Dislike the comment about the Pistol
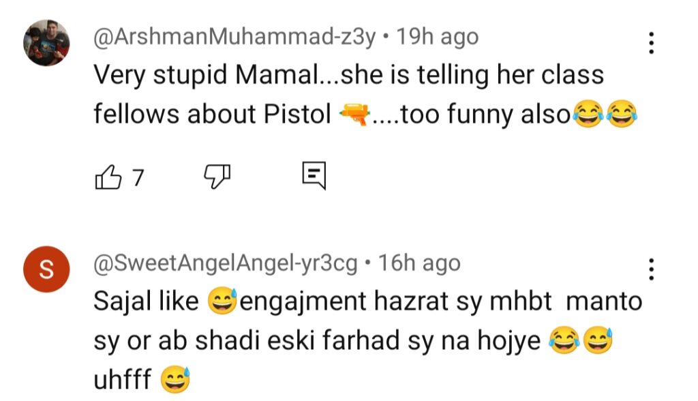The image size is (698, 401). (217, 178)
